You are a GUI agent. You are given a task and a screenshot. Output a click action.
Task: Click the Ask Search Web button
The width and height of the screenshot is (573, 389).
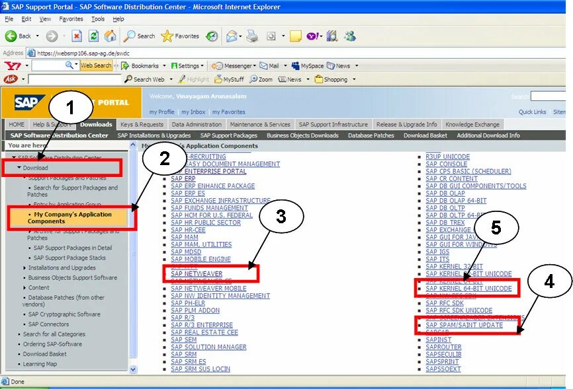(144, 79)
